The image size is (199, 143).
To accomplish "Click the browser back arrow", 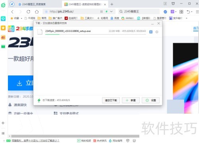I will tap(12, 12).
